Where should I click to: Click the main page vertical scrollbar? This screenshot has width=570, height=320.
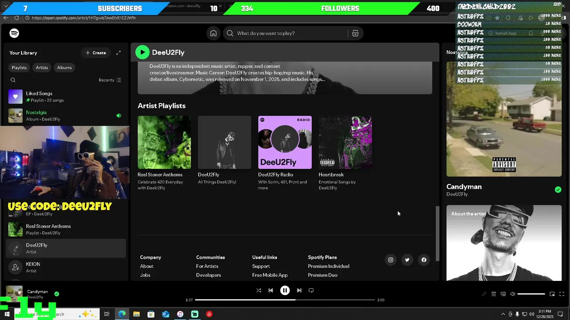pos(437,233)
